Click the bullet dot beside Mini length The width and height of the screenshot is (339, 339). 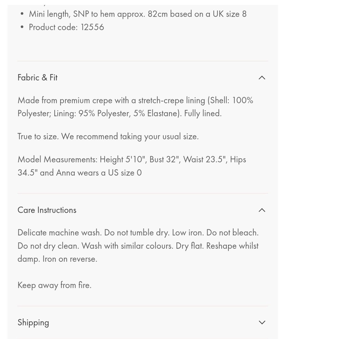pyautogui.click(x=22, y=14)
